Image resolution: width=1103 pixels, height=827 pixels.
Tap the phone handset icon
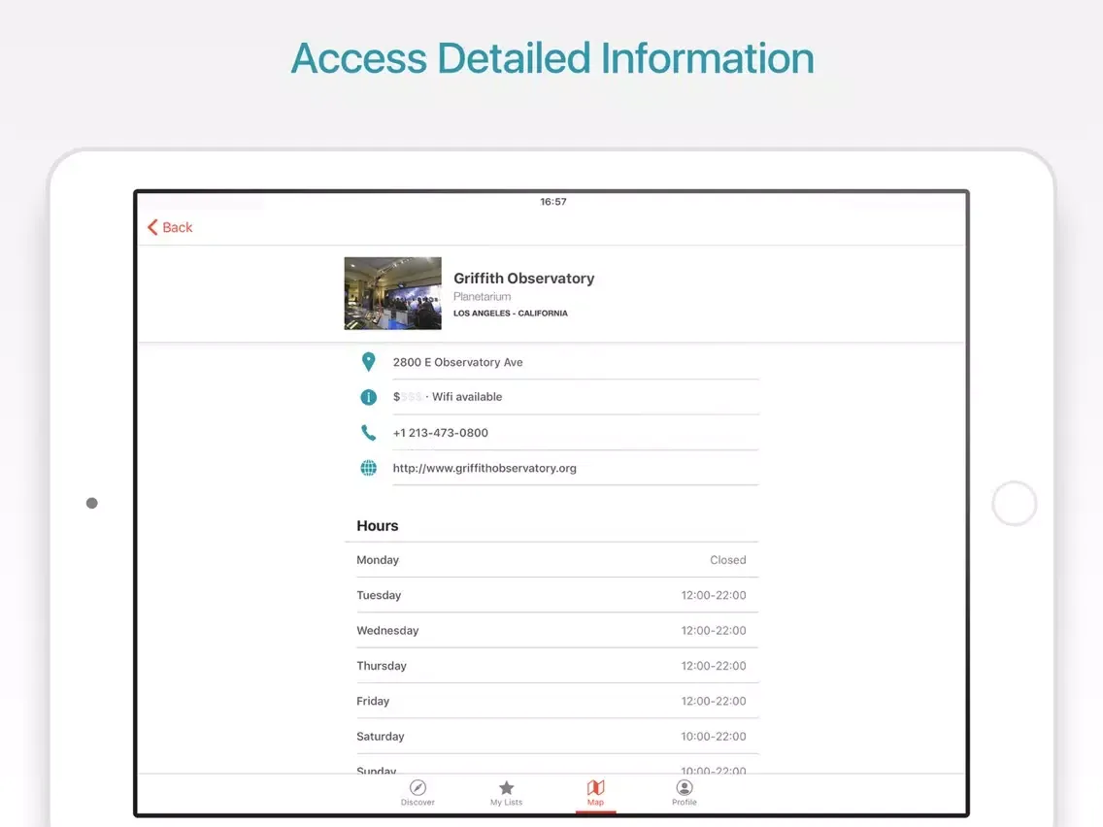pyautogui.click(x=368, y=433)
